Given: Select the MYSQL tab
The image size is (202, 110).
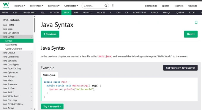Looking at the screenshot, I should [167, 12].
